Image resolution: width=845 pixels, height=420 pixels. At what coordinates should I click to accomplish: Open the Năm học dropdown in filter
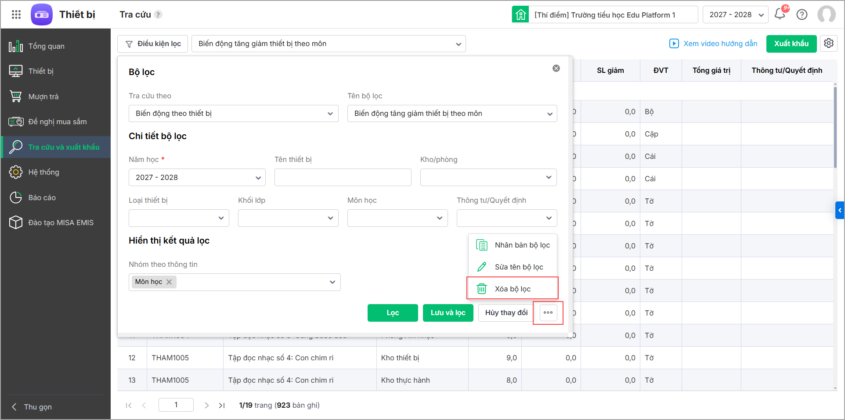coord(197,177)
